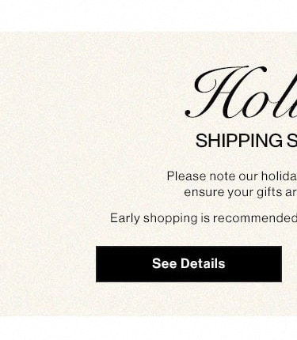Click the script Holiday heading
The width and height of the screenshot is (297, 340).
tap(241, 93)
